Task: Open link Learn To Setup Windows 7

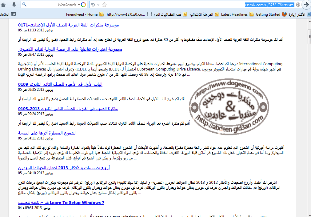Action: coord(61,203)
